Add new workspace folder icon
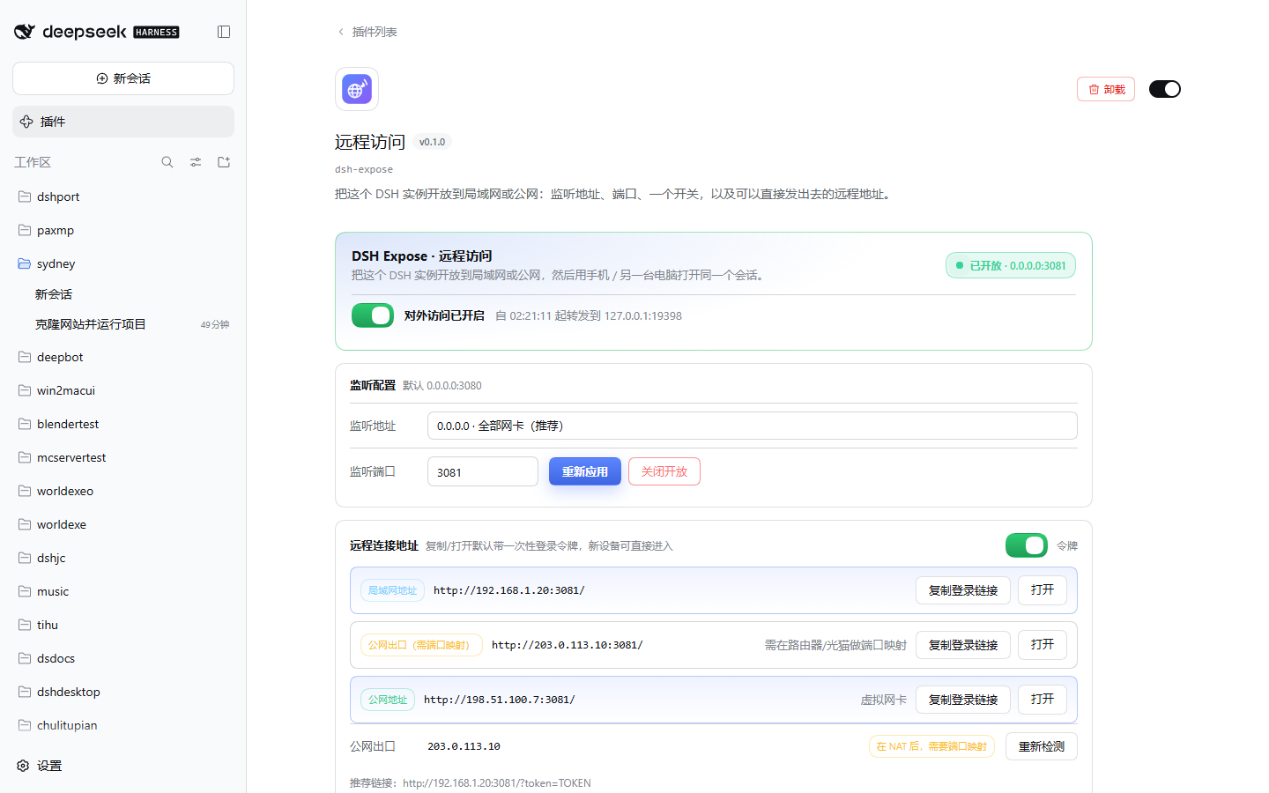The width and height of the screenshot is (1269, 793). (x=224, y=162)
